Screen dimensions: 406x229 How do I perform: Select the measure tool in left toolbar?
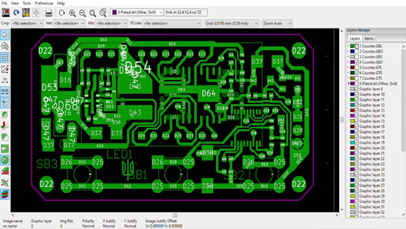click(x=5, y=46)
